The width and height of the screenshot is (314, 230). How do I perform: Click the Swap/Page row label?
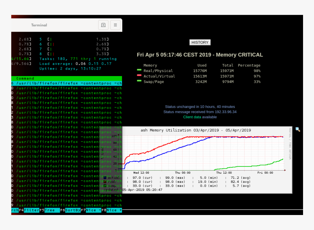pos(154,82)
